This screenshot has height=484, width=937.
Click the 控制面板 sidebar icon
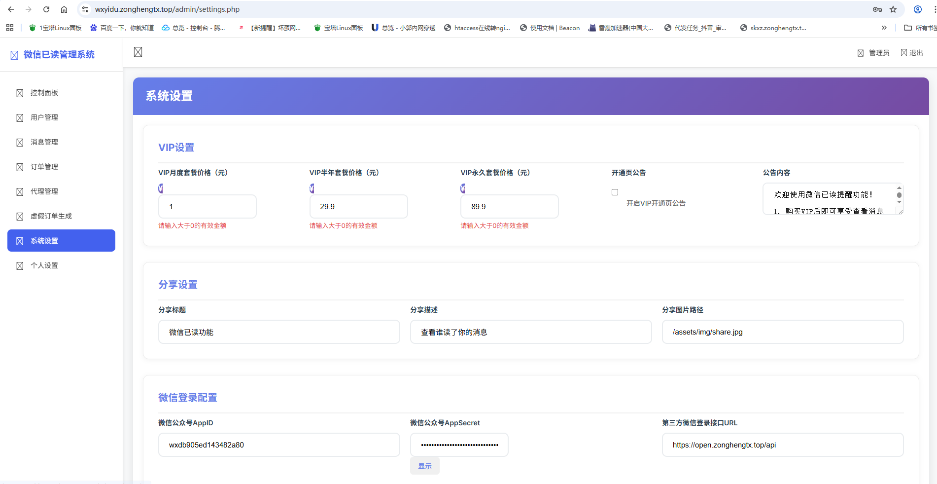[x=20, y=93]
